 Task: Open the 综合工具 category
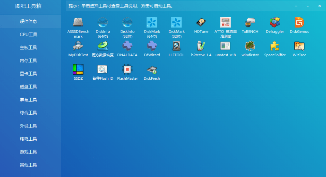tap(31, 113)
